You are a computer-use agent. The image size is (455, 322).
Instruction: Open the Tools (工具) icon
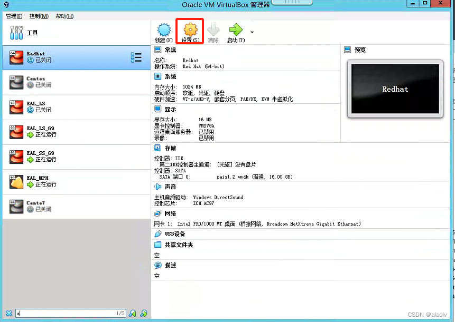16,32
